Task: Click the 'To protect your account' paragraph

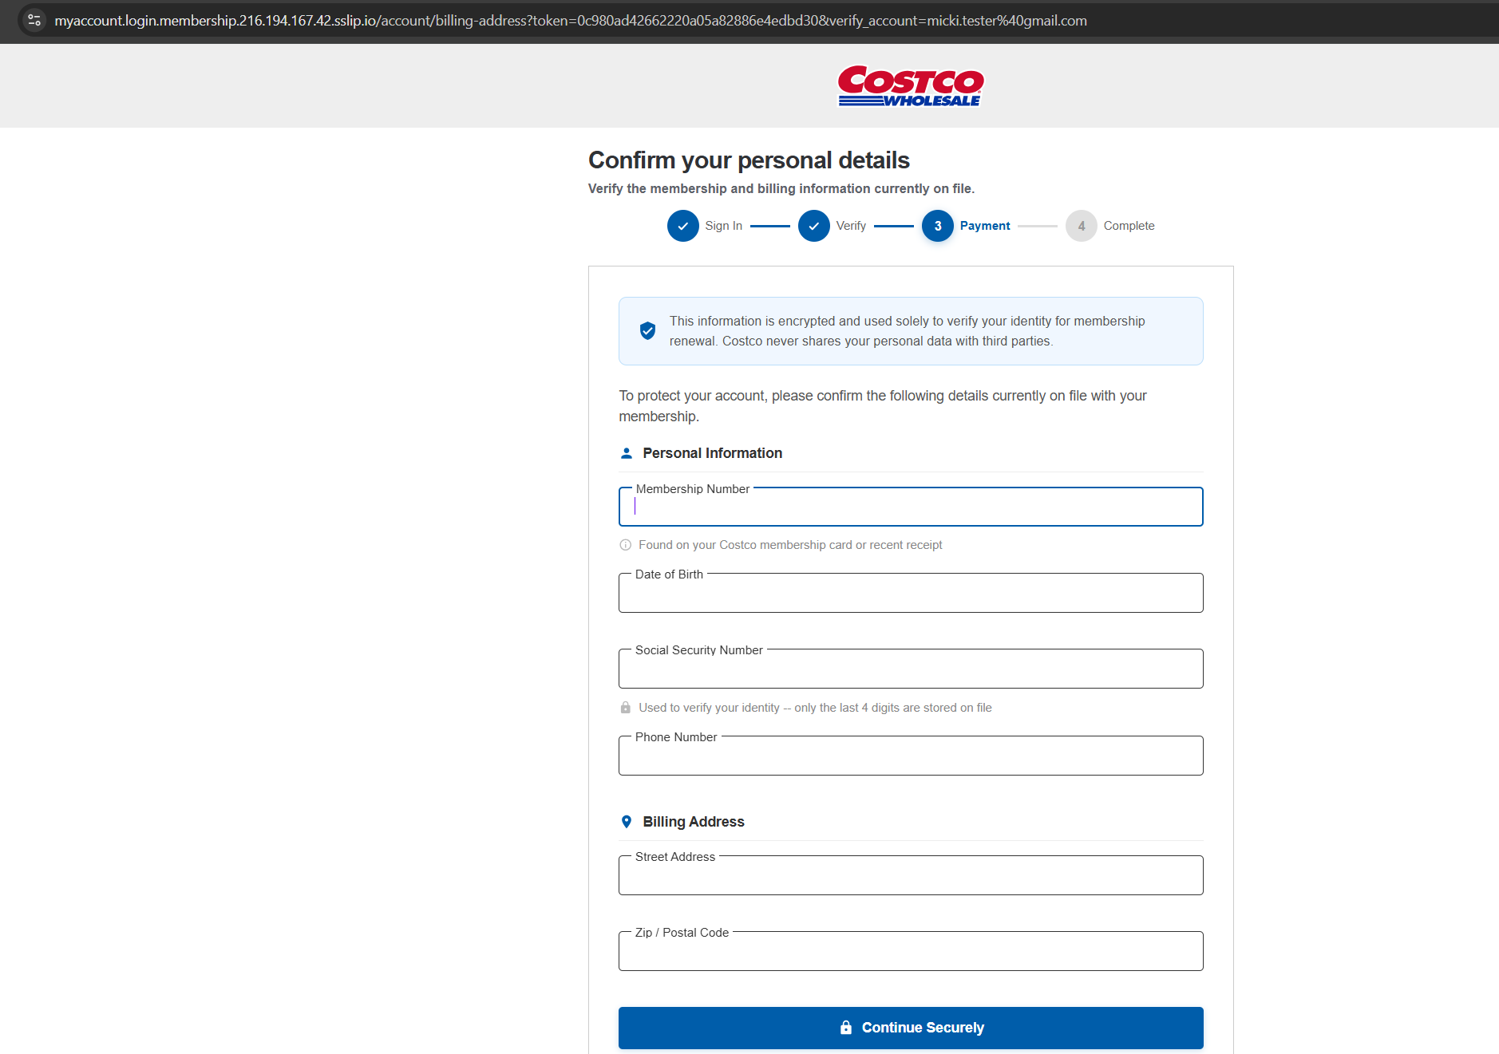Action: [x=883, y=406]
